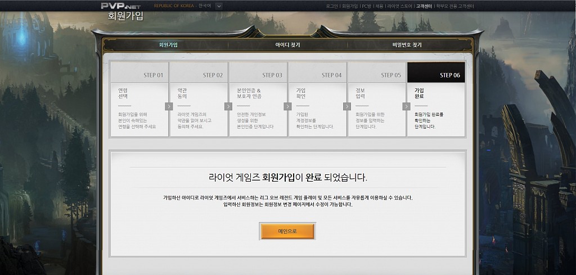Viewport: 576px width, 275px height.
Task: Click the 로그인 link in top bar
Action: [332, 6]
